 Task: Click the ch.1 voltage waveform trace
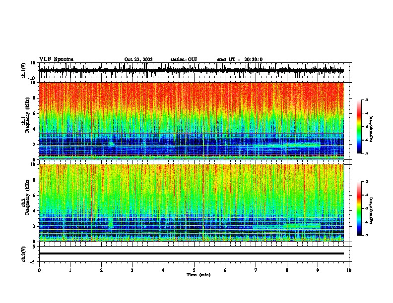click(x=192, y=70)
